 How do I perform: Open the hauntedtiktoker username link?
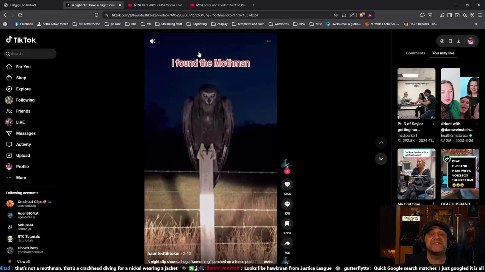[164, 253]
